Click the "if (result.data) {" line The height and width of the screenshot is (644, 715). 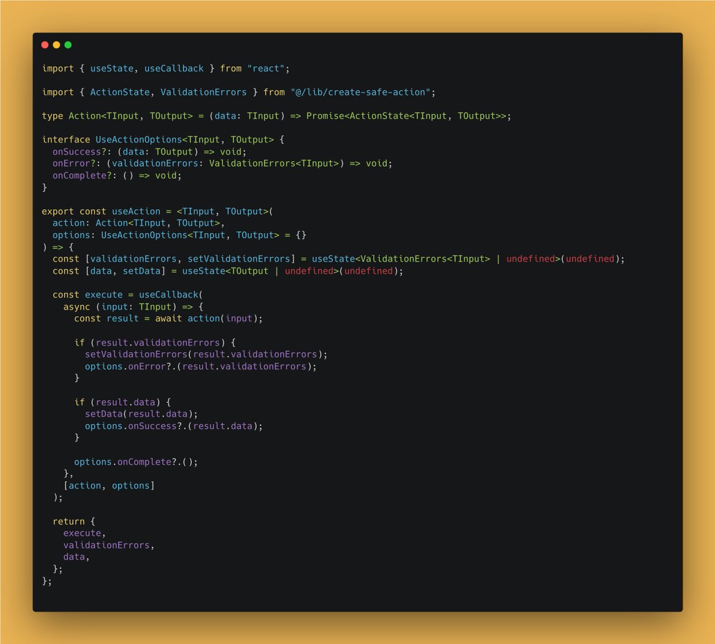point(122,402)
